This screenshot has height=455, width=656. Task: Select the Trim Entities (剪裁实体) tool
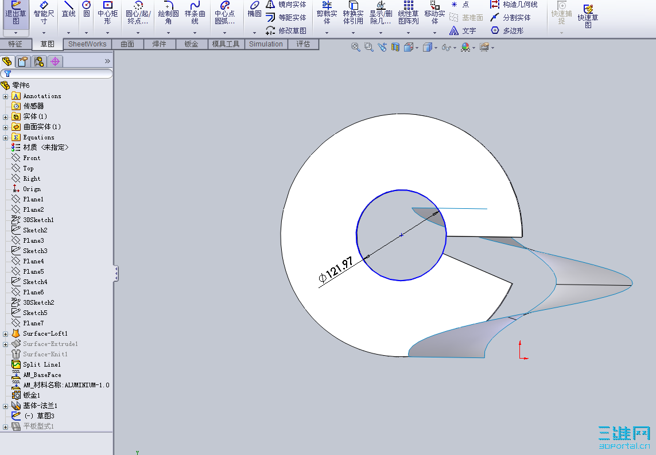[x=327, y=13]
